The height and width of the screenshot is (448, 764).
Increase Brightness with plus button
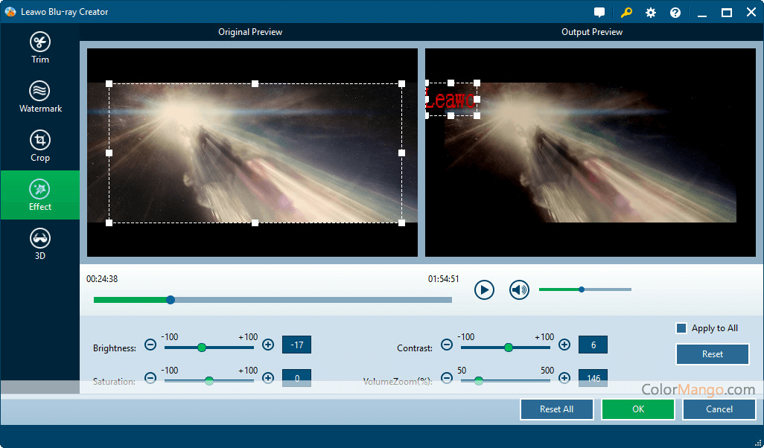268,345
